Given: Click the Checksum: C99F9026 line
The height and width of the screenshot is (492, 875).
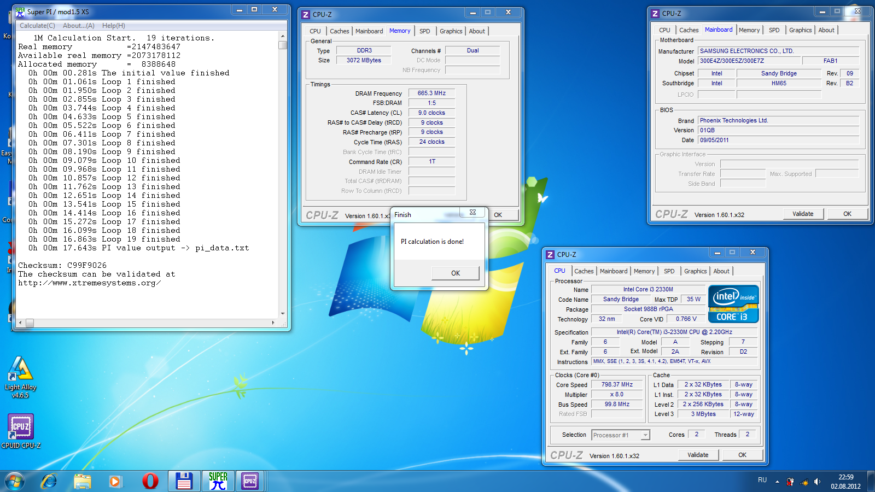Looking at the screenshot, I should 62,265.
